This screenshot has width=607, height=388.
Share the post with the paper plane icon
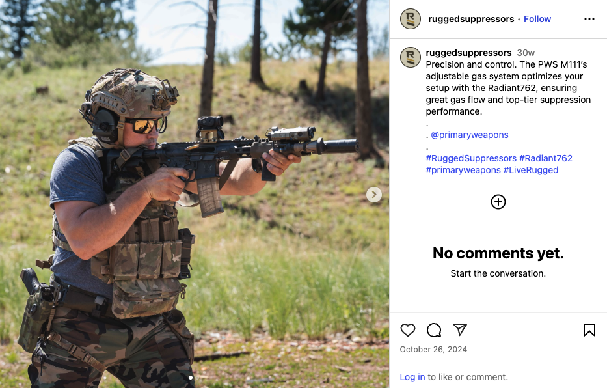(x=460, y=329)
